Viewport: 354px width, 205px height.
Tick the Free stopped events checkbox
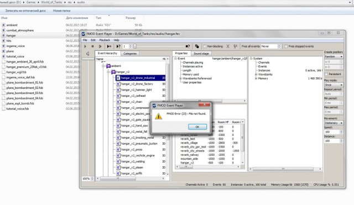click(286, 46)
